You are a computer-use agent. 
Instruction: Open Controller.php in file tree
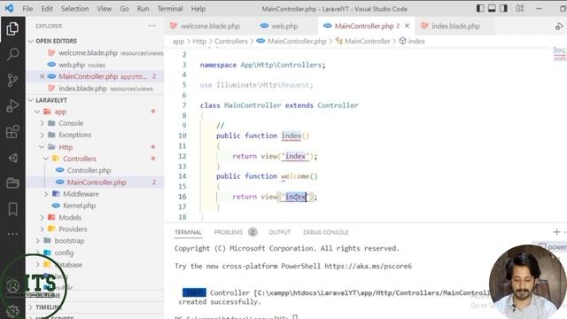pyautogui.click(x=96, y=170)
